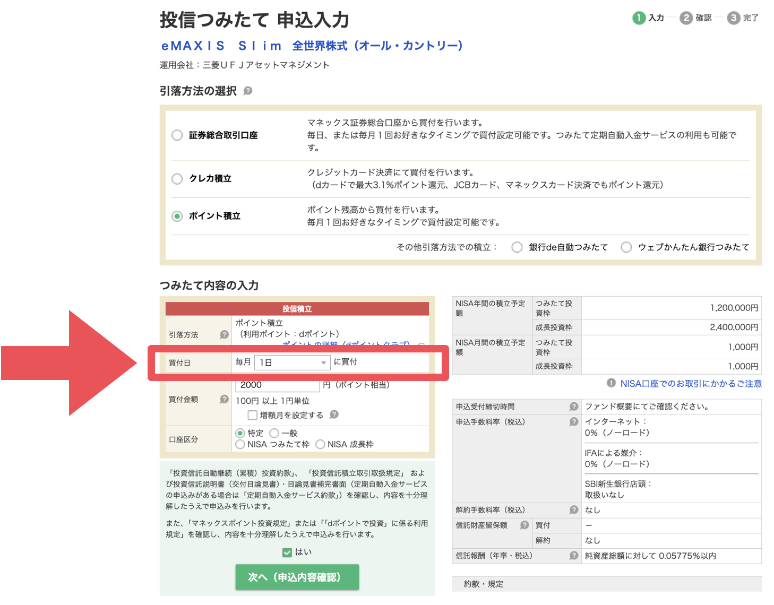
Task: Open ポイントの詳細 link
Action: click(346, 344)
